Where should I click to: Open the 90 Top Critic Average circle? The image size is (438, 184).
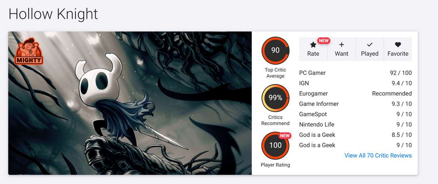pos(276,50)
